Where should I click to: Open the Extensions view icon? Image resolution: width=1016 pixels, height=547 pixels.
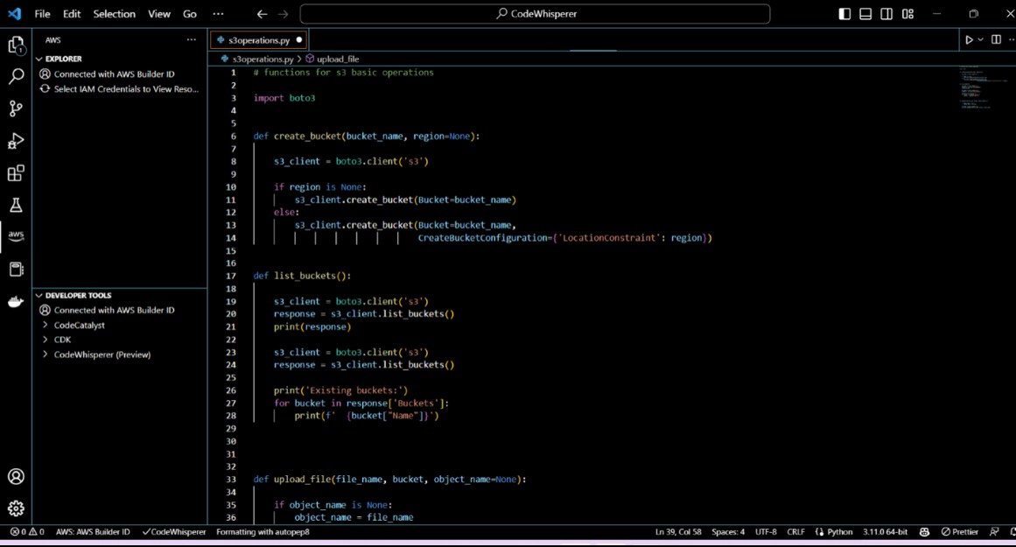pyautogui.click(x=16, y=173)
